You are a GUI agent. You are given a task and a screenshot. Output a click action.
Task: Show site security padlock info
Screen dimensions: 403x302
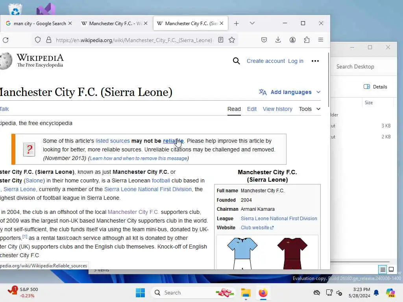tap(48, 40)
